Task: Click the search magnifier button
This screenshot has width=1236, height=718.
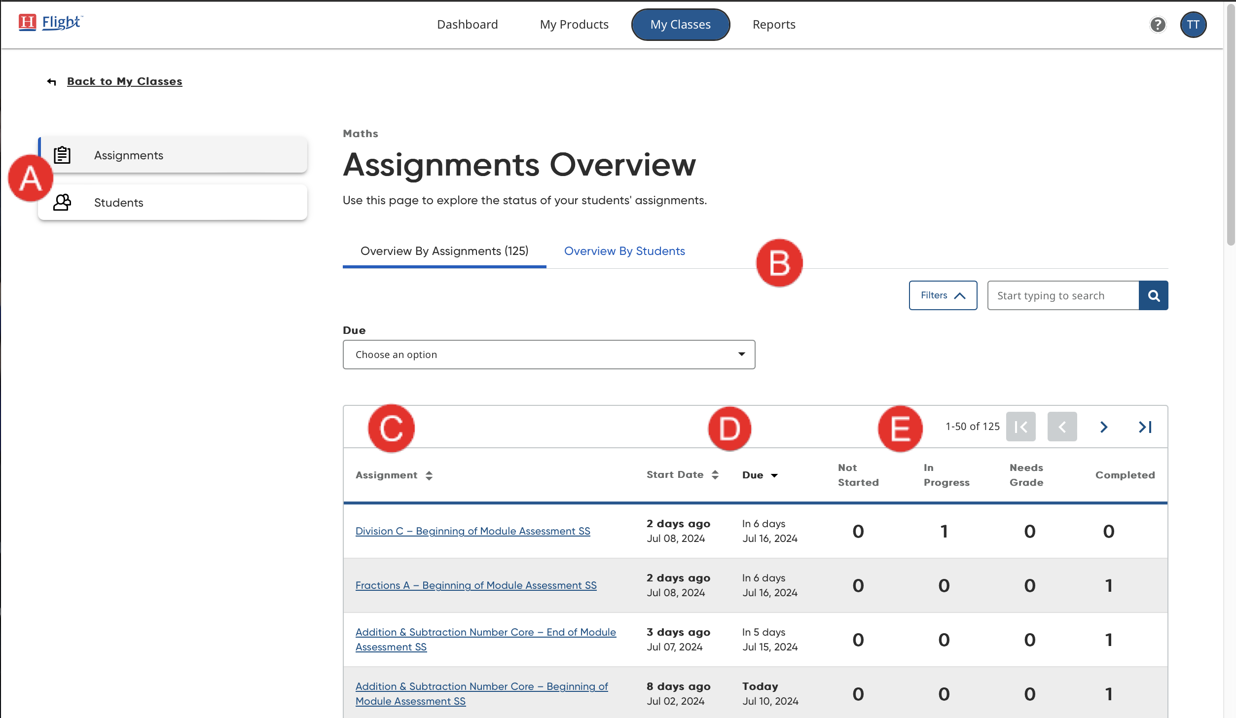Action: click(1153, 295)
